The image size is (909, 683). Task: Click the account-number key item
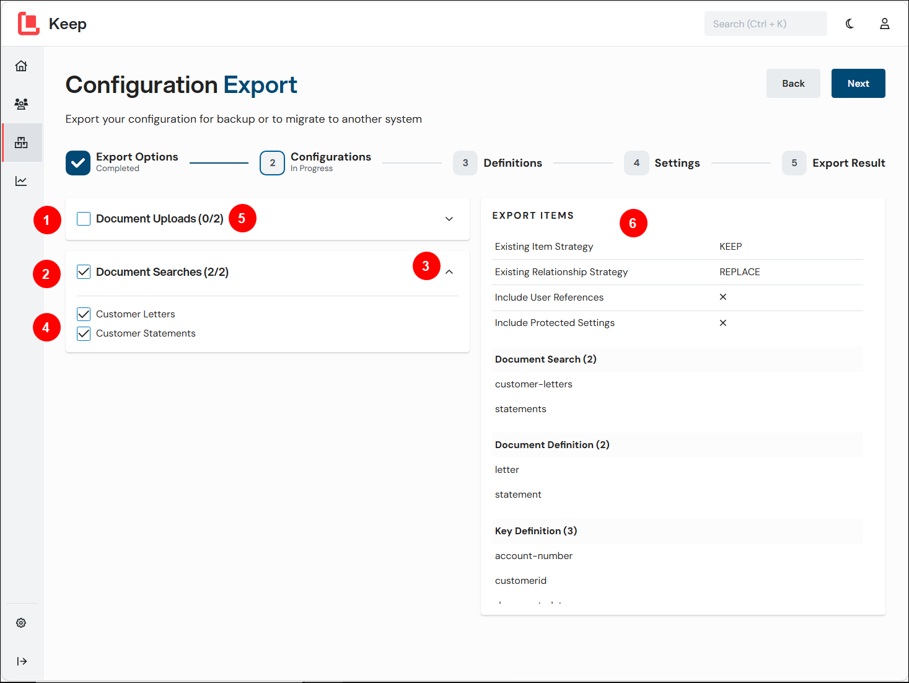pos(534,556)
